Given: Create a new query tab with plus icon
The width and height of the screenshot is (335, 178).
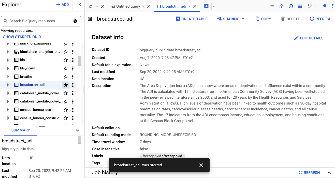Looking at the screenshot, I should coord(206,6).
